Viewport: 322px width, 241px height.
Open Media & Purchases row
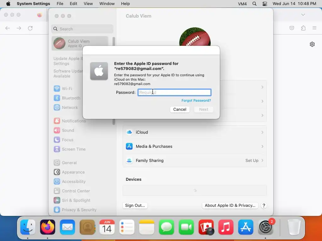pyautogui.click(x=195, y=146)
